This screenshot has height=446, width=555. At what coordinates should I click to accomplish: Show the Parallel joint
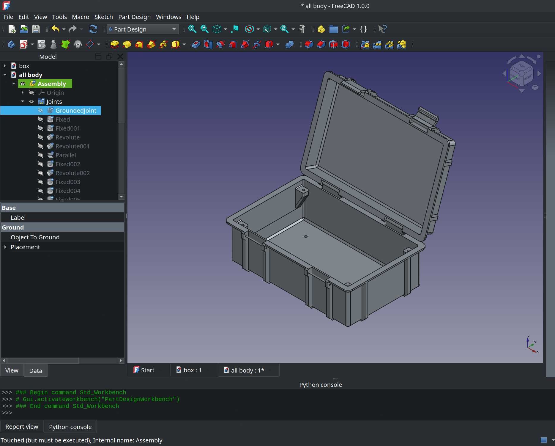pos(40,155)
